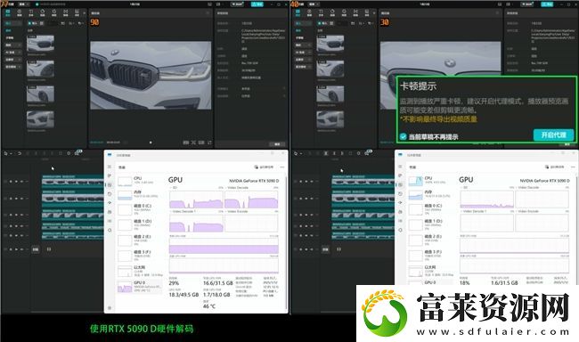Click the 封面 cover button in left editor timeline
The width and height of the screenshot is (579, 342).
point(36,249)
